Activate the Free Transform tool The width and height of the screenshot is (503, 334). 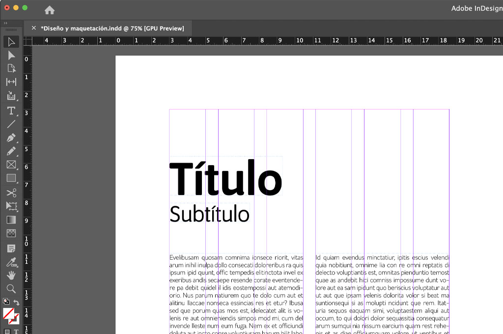(11, 206)
